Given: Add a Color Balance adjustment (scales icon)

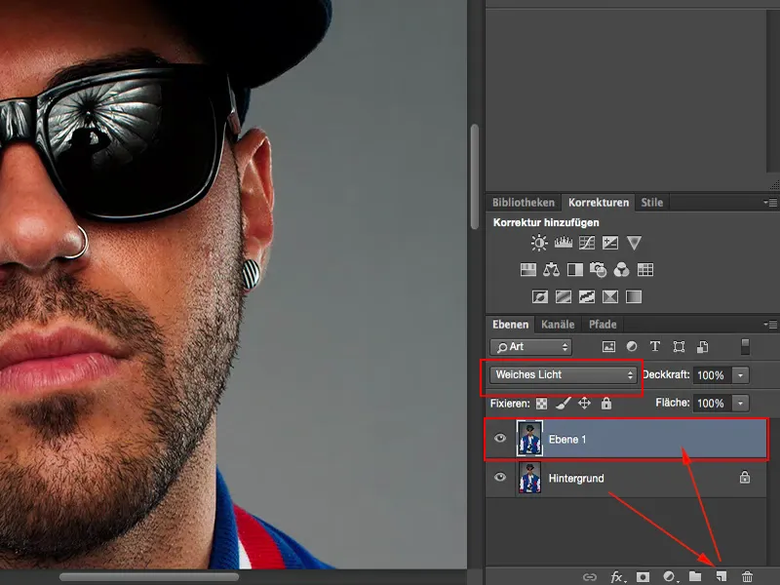Looking at the screenshot, I should 551,270.
